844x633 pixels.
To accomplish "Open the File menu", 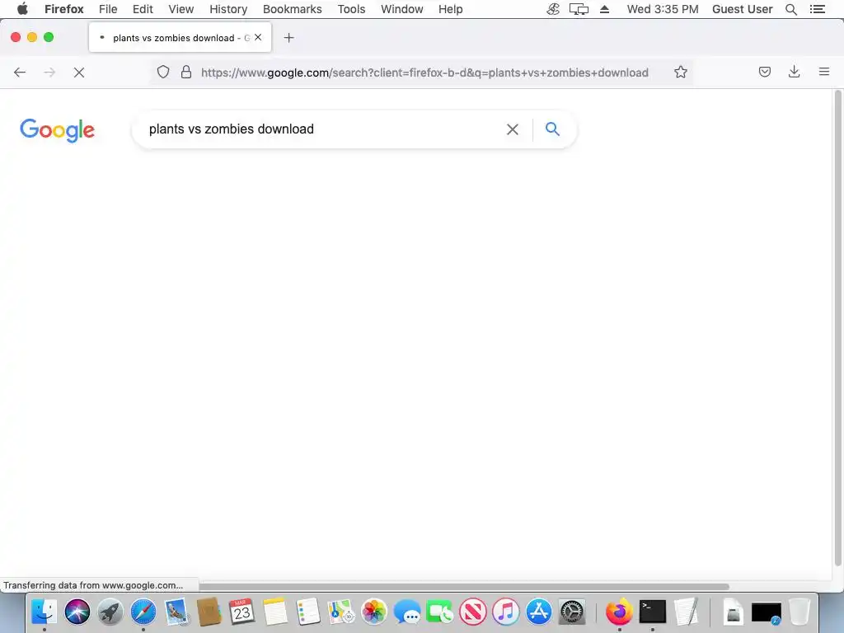I will click(108, 9).
